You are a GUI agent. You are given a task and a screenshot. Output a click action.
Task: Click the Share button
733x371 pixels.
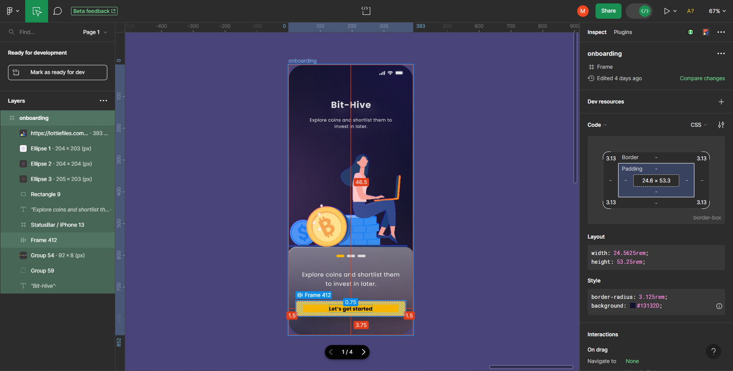608,11
